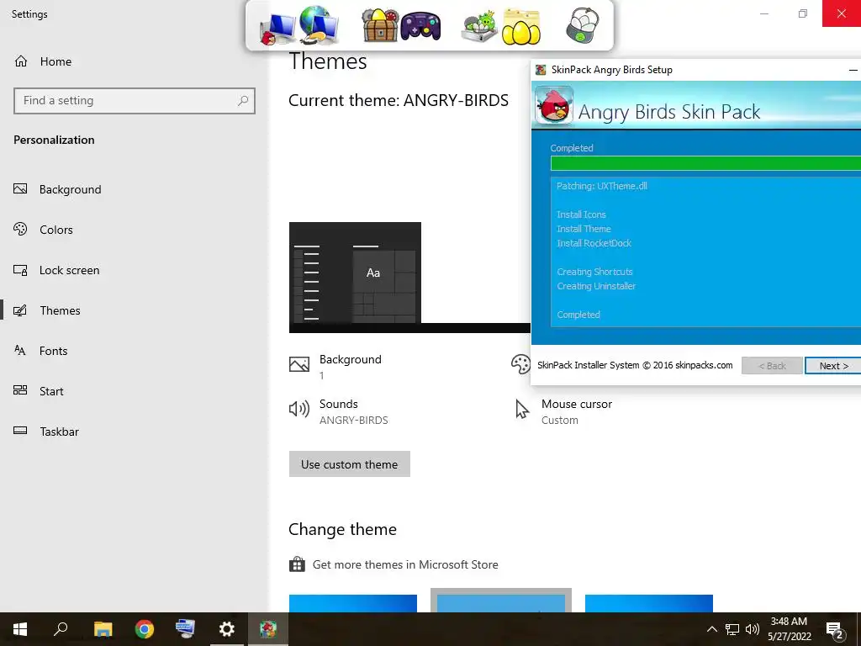The height and width of the screenshot is (646, 861).
Task: Open taskbar Search magnifier
Action: pyautogui.click(x=61, y=629)
